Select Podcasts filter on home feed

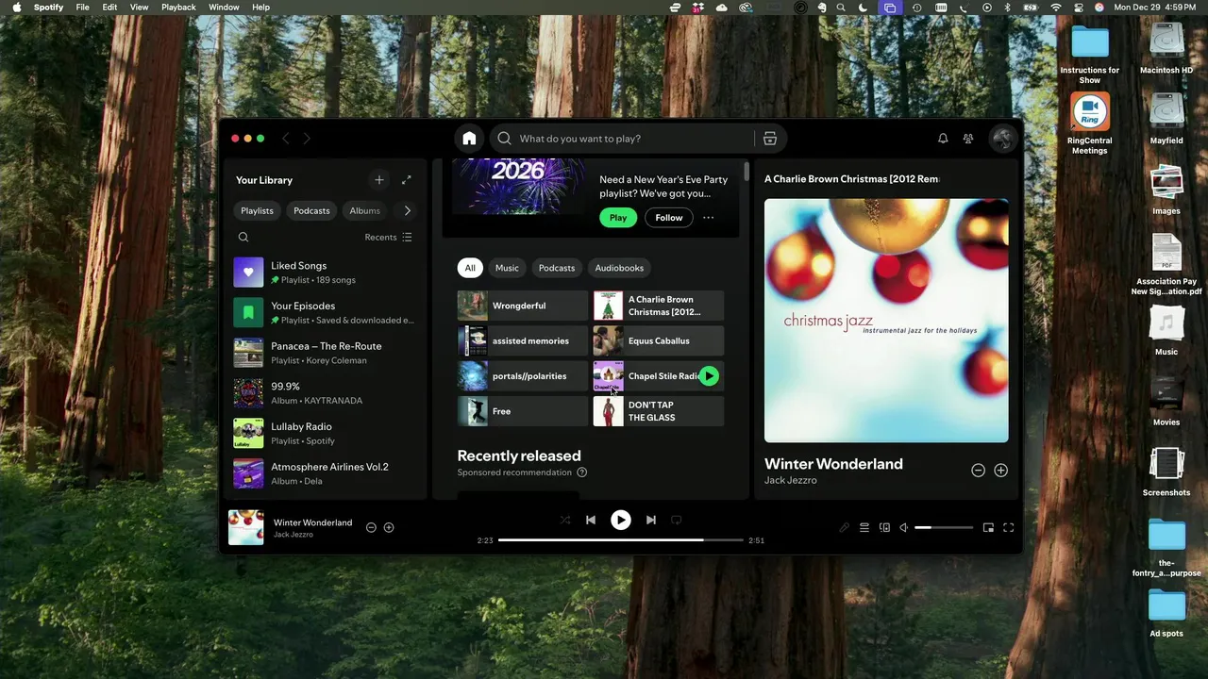tap(557, 268)
